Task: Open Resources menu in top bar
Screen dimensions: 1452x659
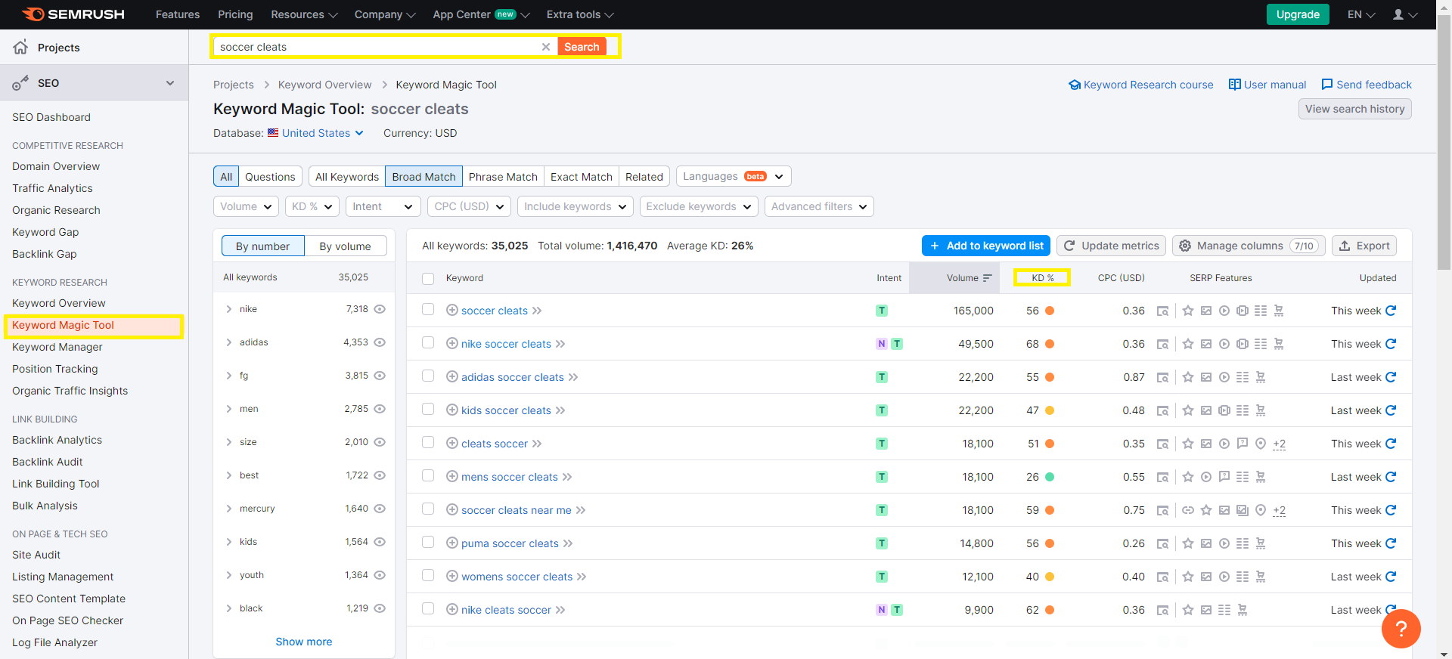Action: point(304,14)
